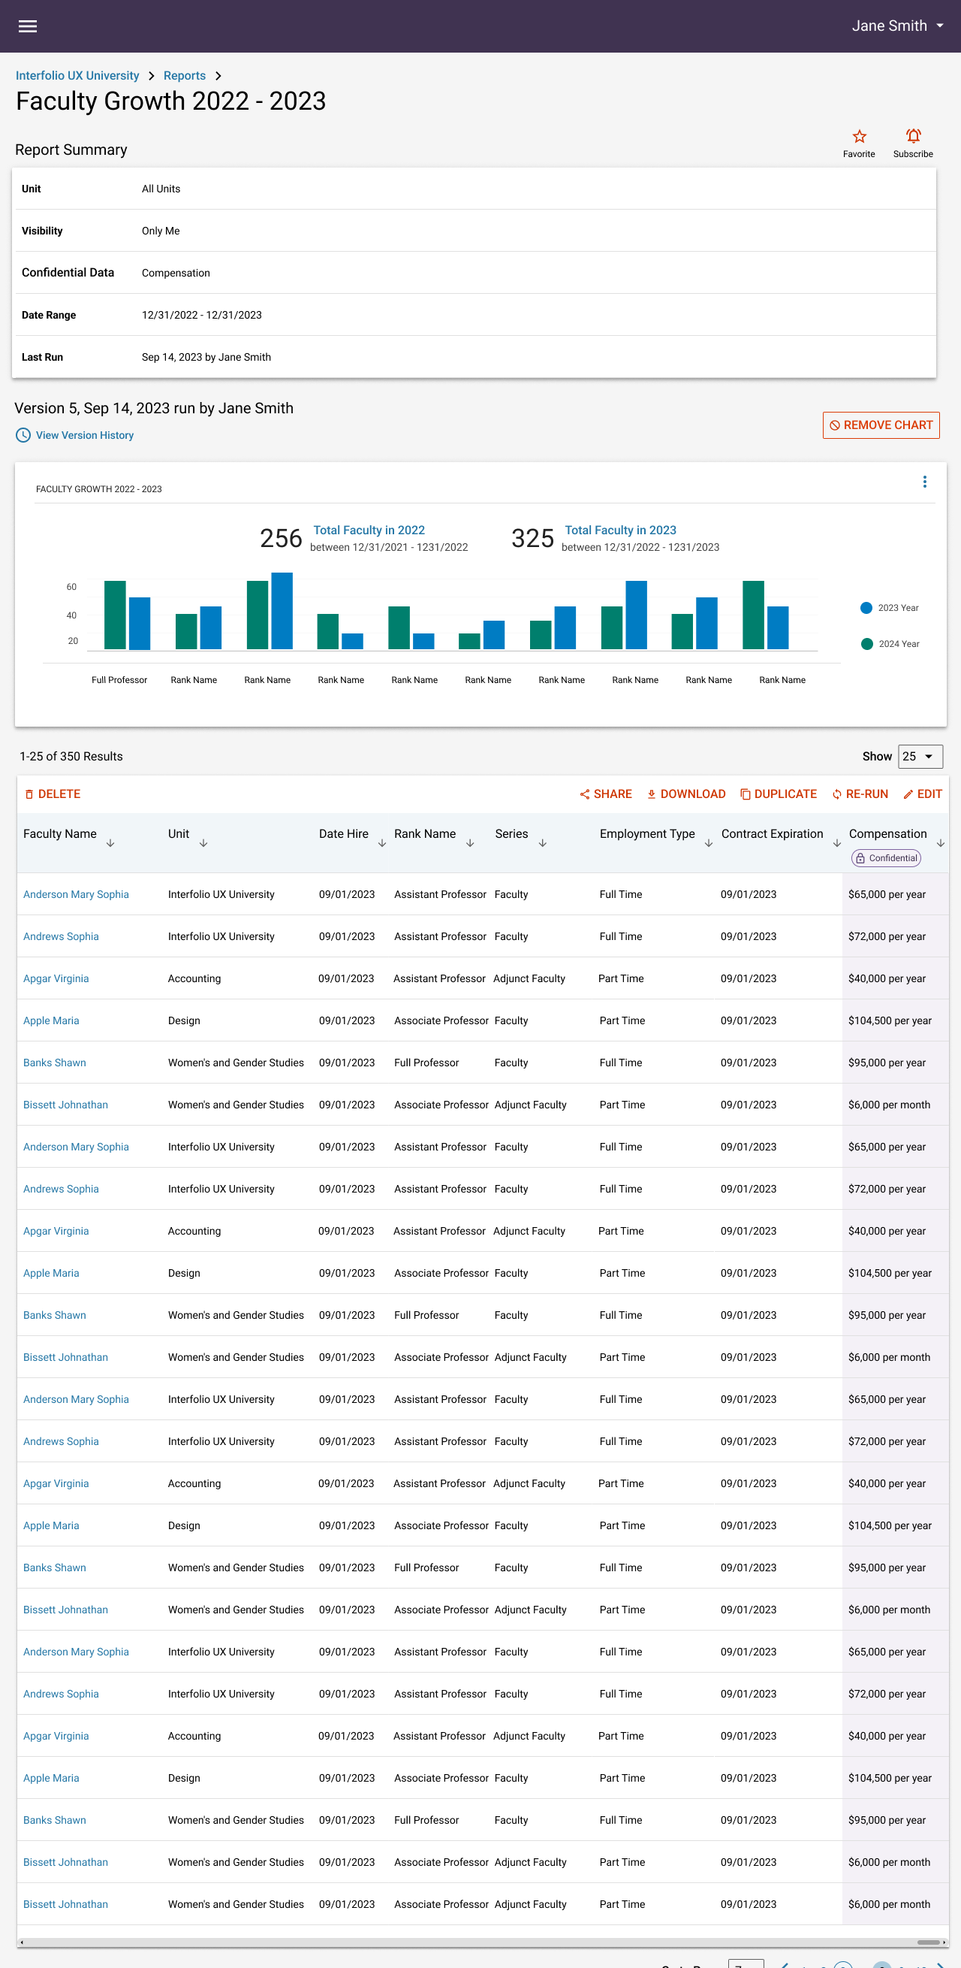Sort by Compensation column arrow
This screenshot has height=1968, width=961.
coord(941,842)
